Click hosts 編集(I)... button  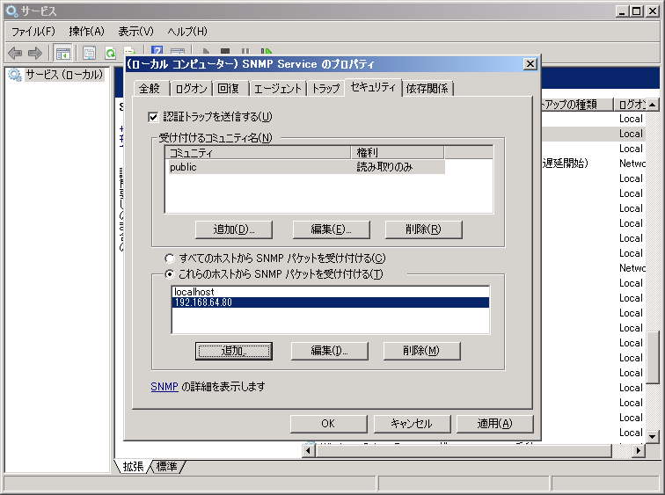coord(330,351)
